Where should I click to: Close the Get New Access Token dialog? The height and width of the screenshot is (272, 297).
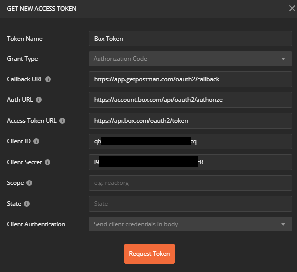292,8
